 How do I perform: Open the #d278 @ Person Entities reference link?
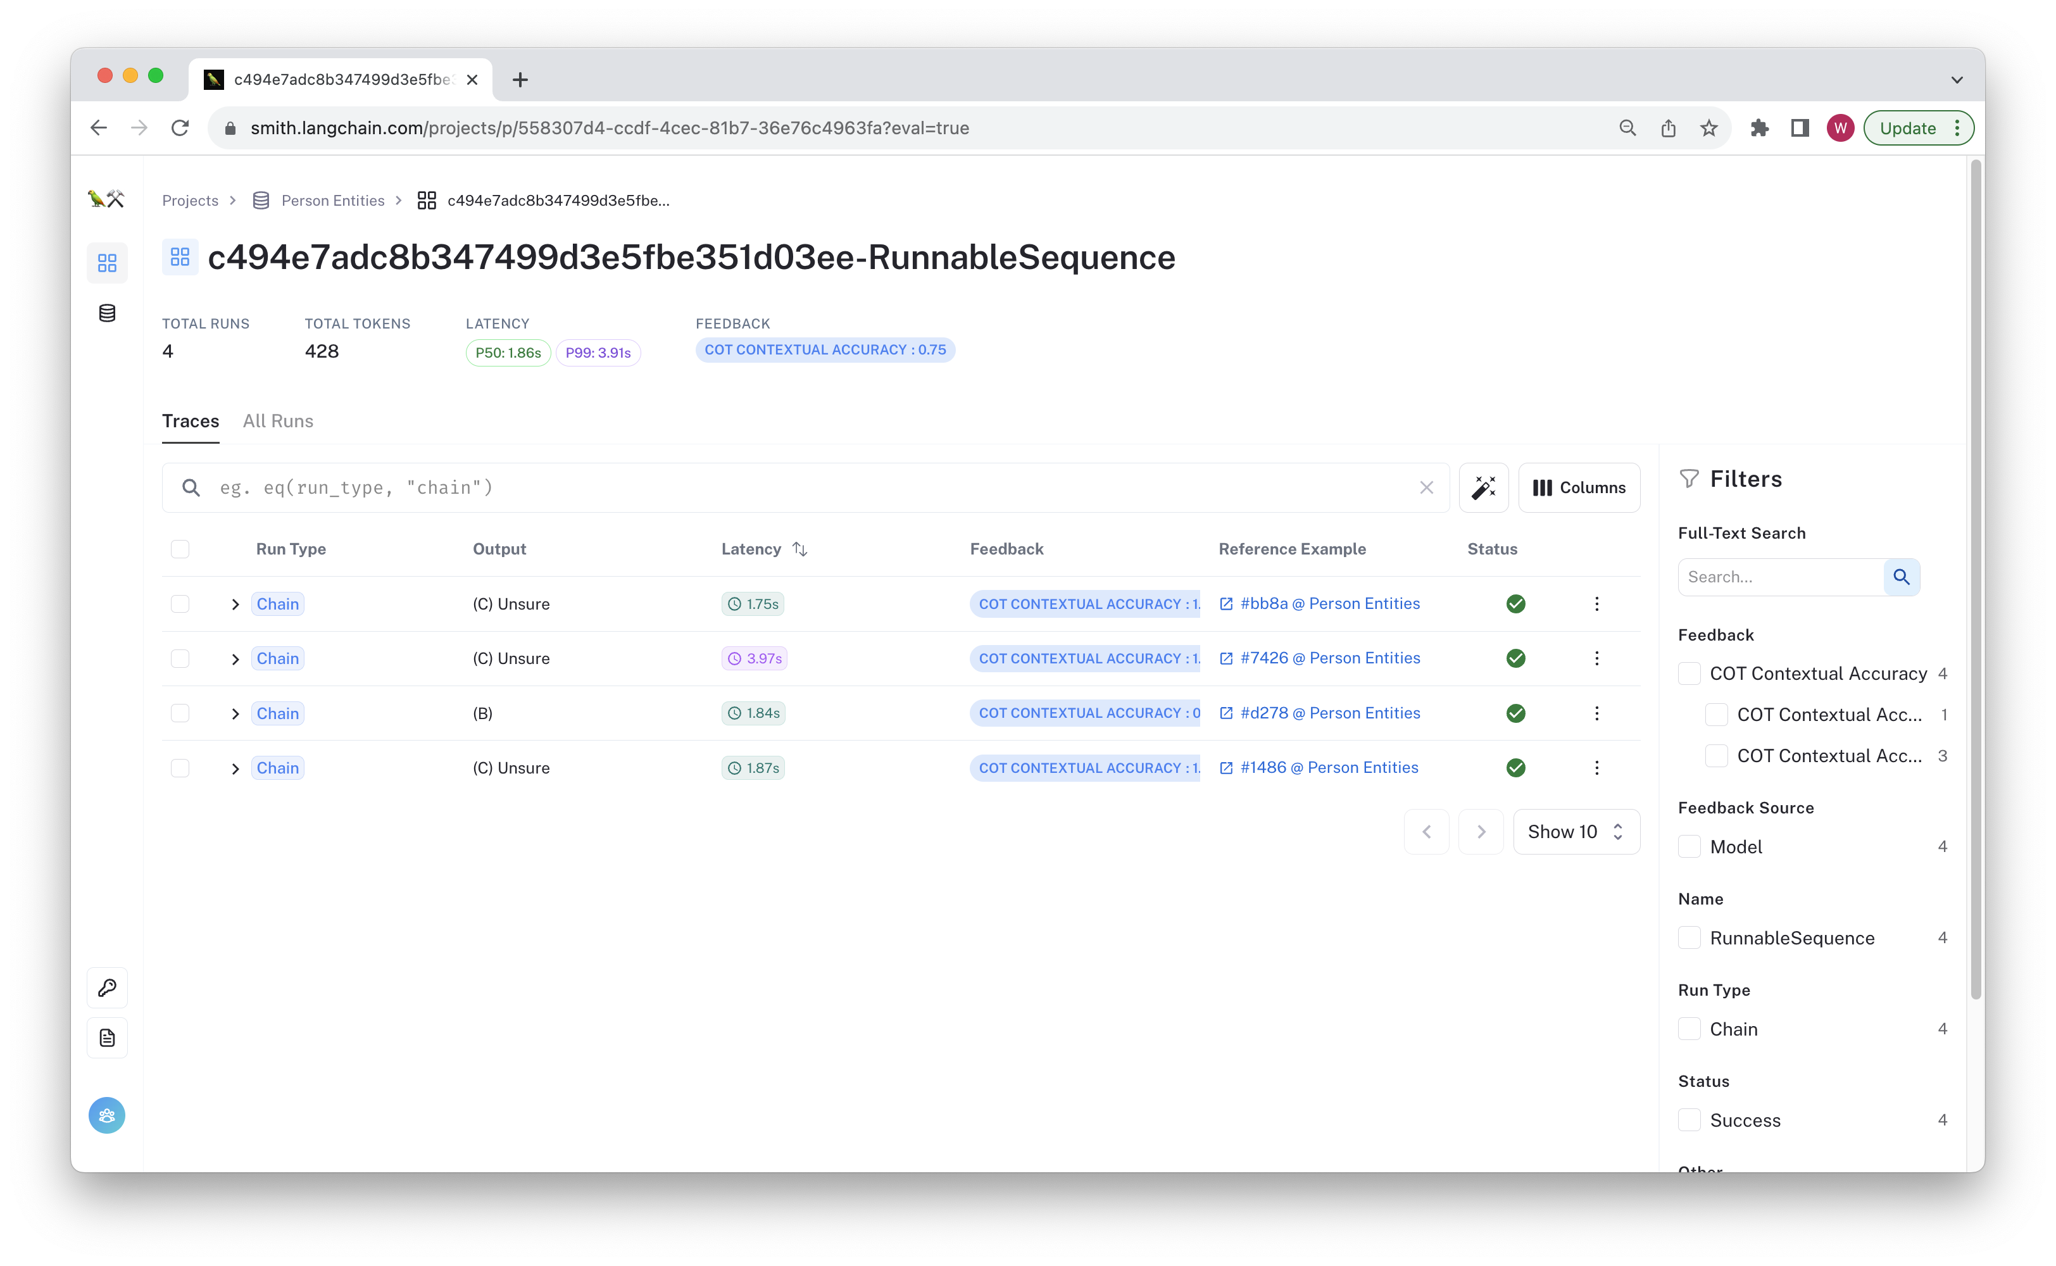pyautogui.click(x=1319, y=713)
